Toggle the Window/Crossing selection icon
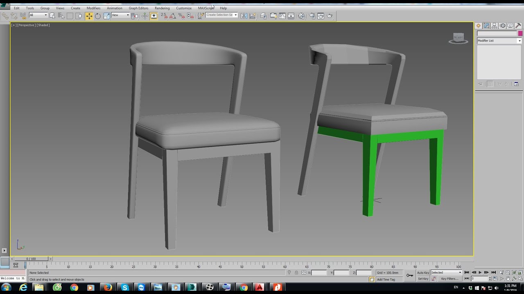524x294 pixels. click(x=79, y=16)
